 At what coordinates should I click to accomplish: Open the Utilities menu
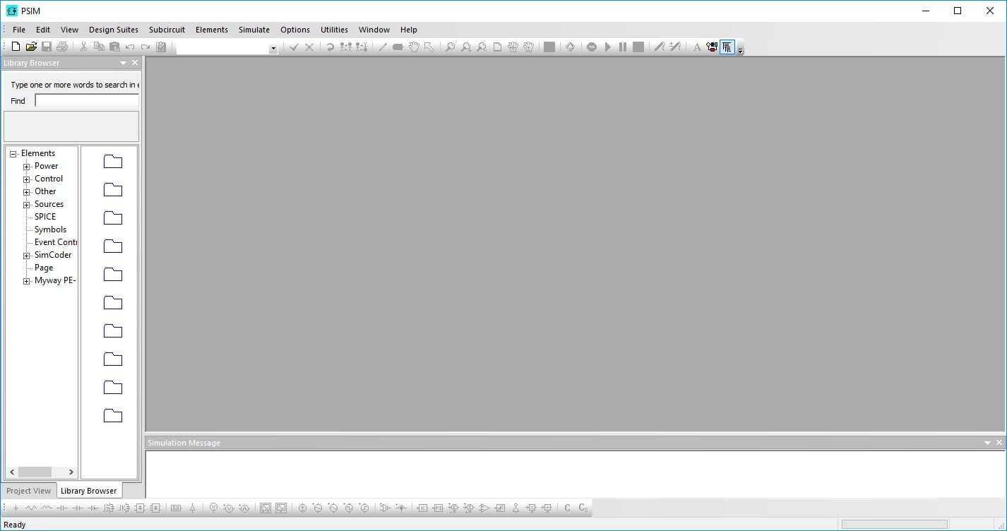click(334, 30)
